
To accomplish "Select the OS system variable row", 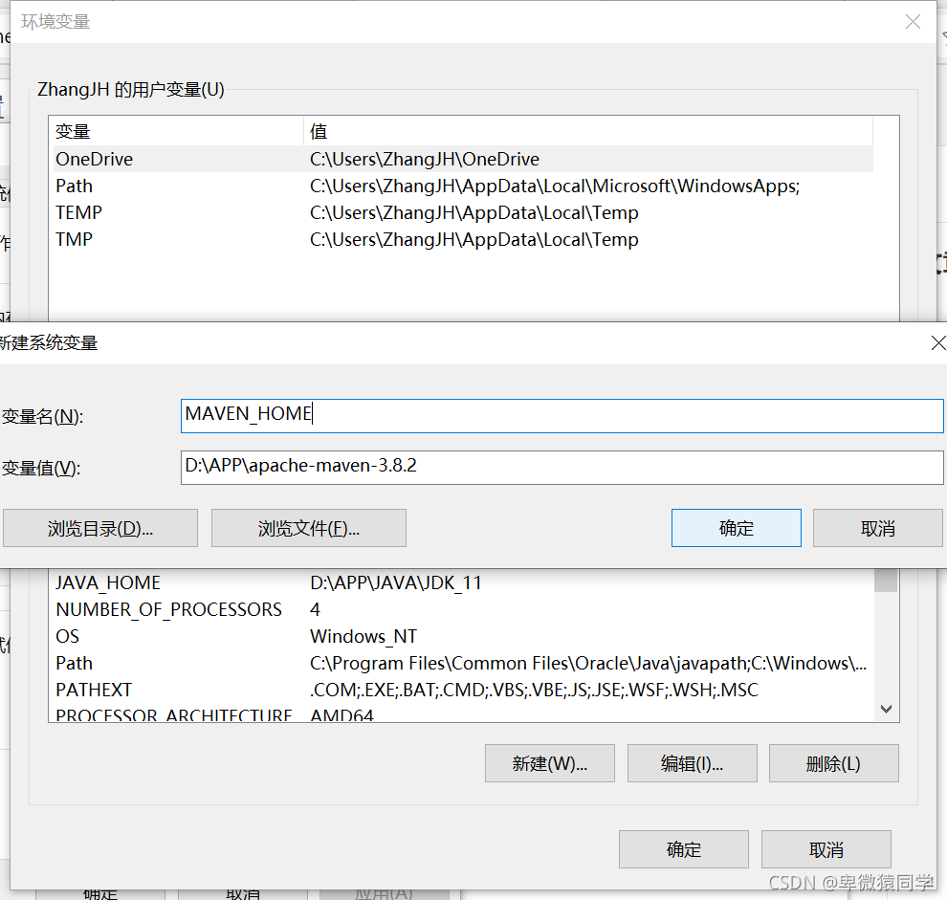I will pyautogui.click(x=463, y=636).
